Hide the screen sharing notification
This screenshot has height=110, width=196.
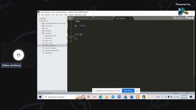pyautogui.click(x=137, y=91)
